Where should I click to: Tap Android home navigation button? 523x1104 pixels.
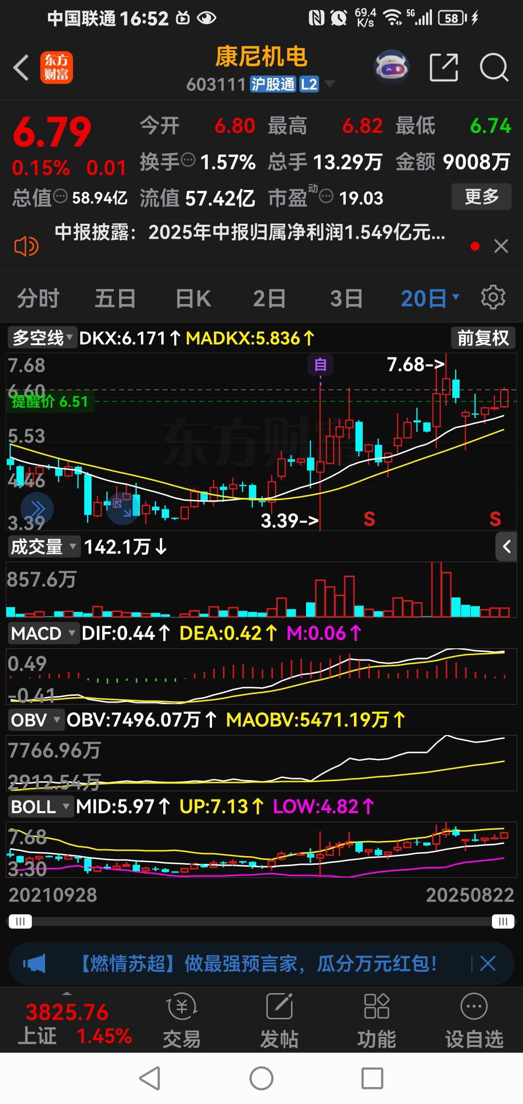(261, 1078)
